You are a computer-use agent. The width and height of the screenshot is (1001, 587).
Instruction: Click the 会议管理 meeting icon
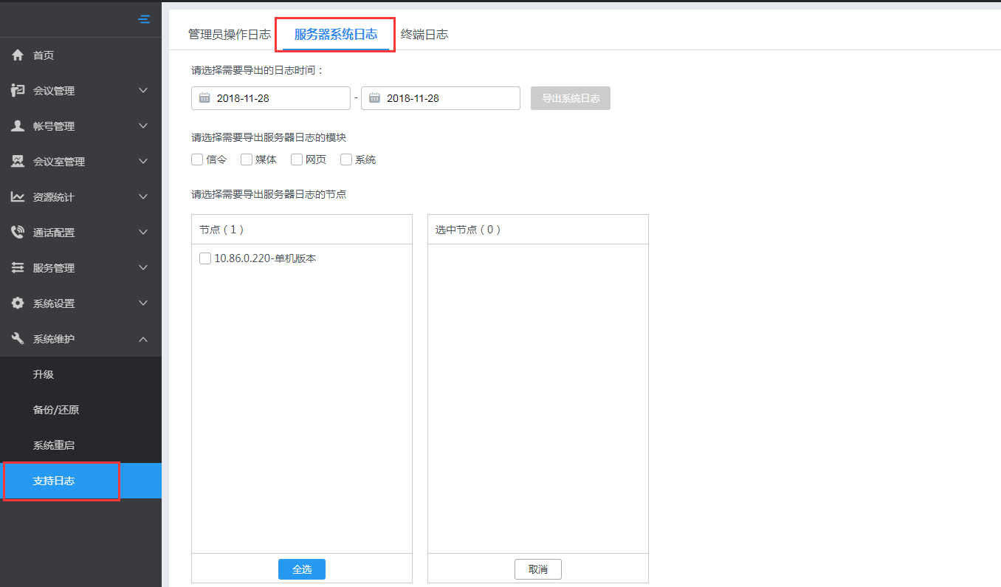coord(18,90)
